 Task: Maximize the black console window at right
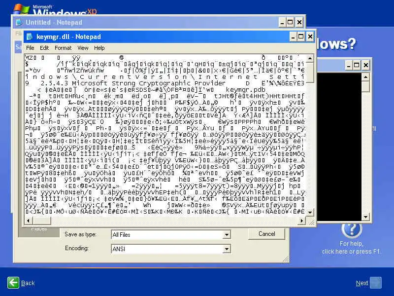(357, 66)
